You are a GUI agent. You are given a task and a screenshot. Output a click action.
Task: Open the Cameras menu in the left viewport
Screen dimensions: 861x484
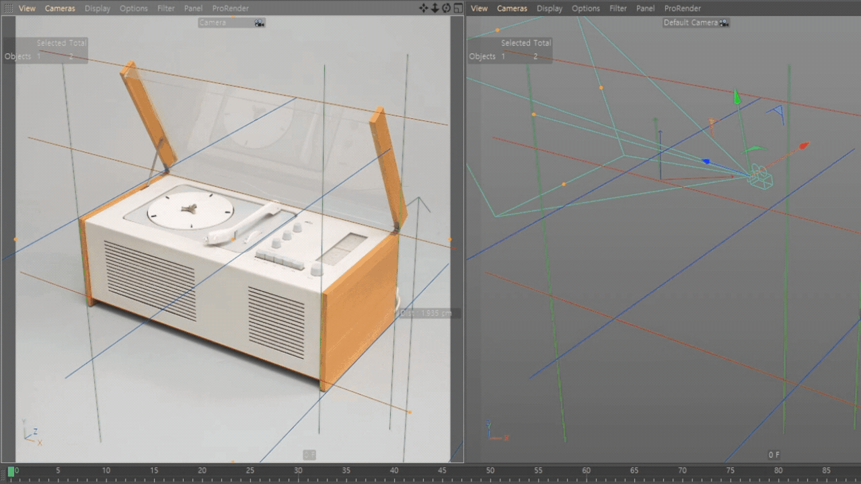(60, 9)
